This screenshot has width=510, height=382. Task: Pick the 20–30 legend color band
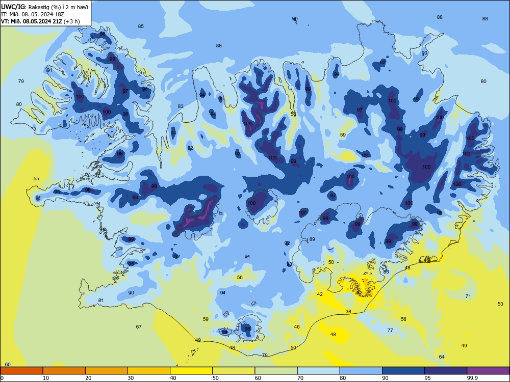(107, 371)
